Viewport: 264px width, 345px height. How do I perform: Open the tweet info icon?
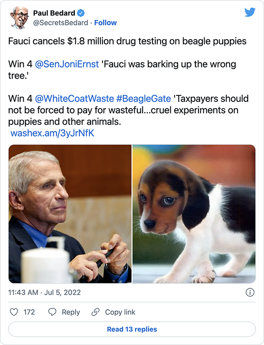click(x=249, y=292)
